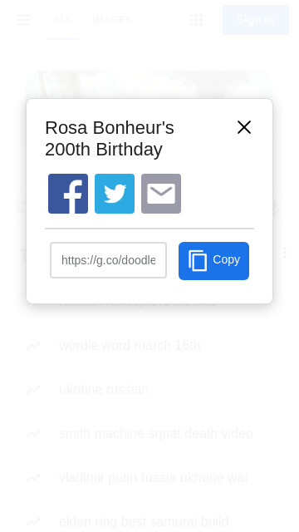
Task: Open smith machine squat death video search
Action: click(x=156, y=434)
